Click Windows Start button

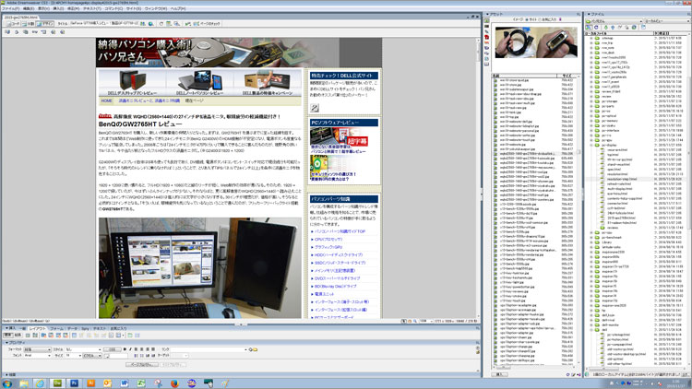pos(7,383)
